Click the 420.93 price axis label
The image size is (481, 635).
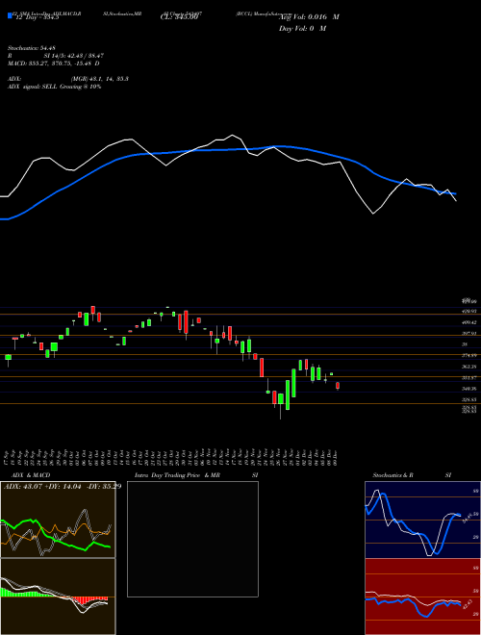tap(469, 311)
